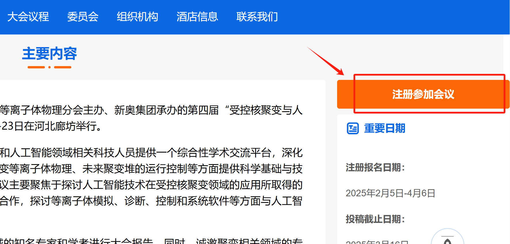The width and height of the screenshot is (510, 244).
Task: Click the cut-off paragraph line mentioning 大会报告
Action: coord(151,241)
